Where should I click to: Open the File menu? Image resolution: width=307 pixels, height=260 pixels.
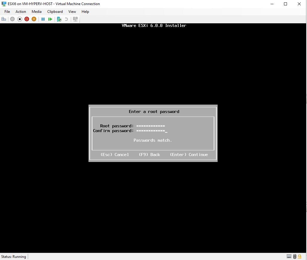pyautogui.click(x=7, y=12)
